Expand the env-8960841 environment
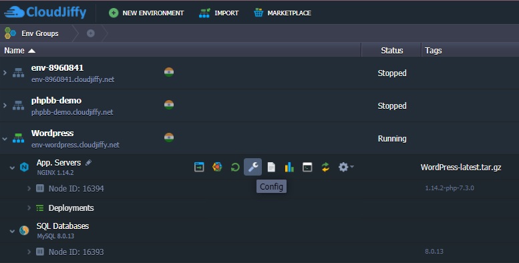The height and width of the screenshot is (263, 519). 5,73
